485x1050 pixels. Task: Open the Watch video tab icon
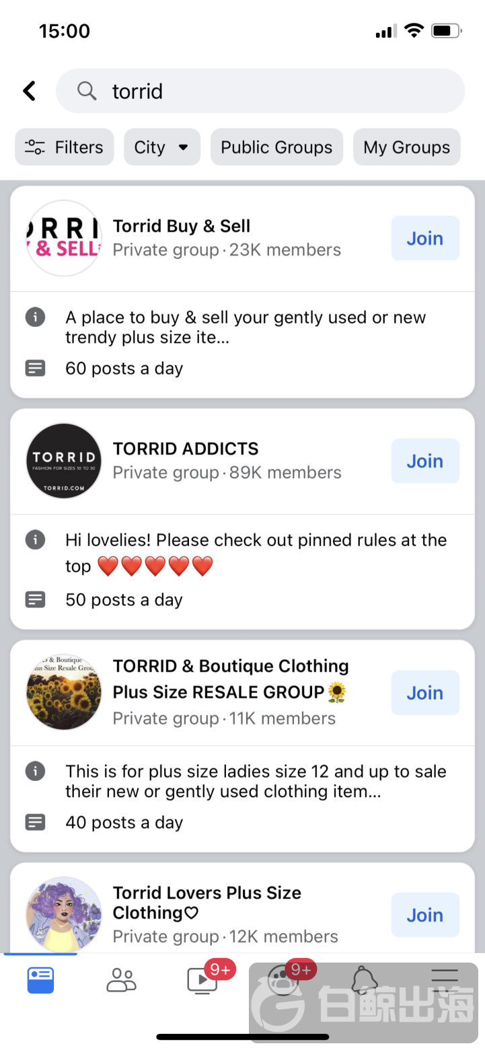pos(202,980)
